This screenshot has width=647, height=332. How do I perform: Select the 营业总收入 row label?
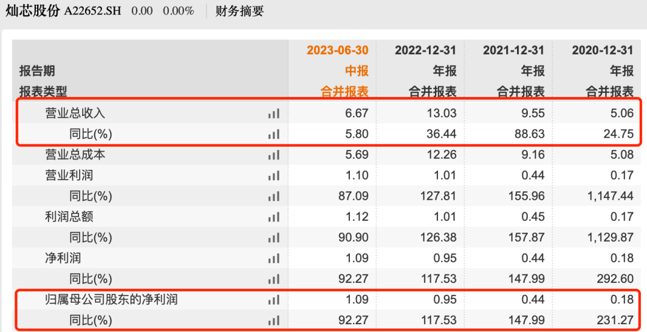pos(75,113)
